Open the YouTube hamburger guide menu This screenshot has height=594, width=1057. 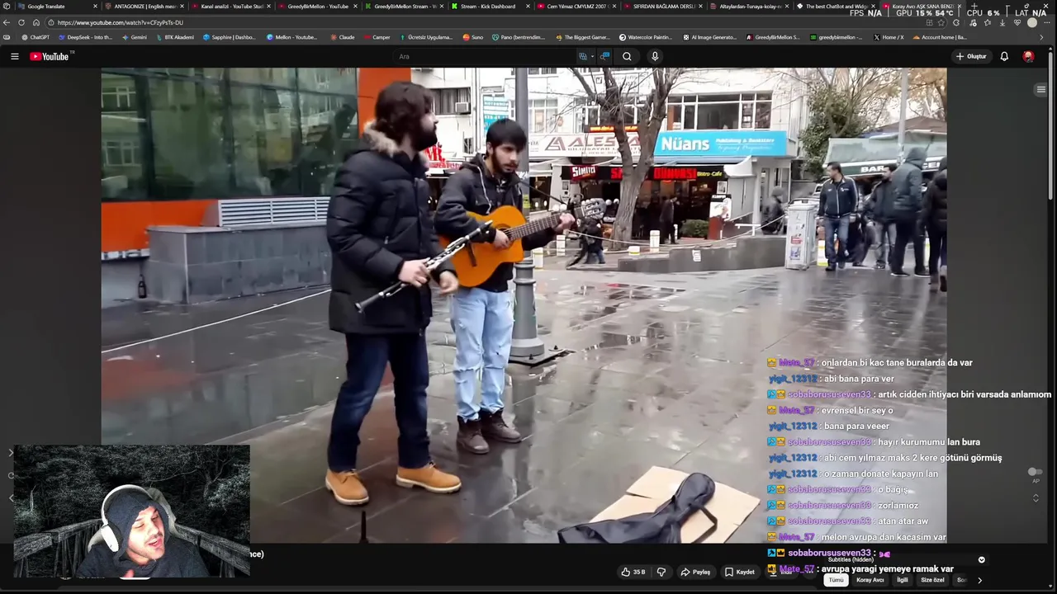pyautogui.click(x=14, y=56)
